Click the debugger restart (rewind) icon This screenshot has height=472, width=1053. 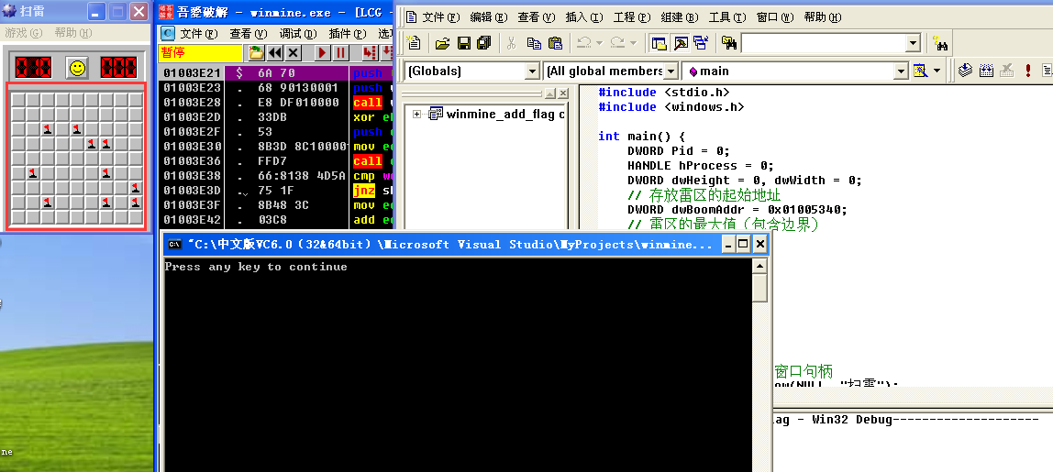pyautogui.click(x=274, y=52)
